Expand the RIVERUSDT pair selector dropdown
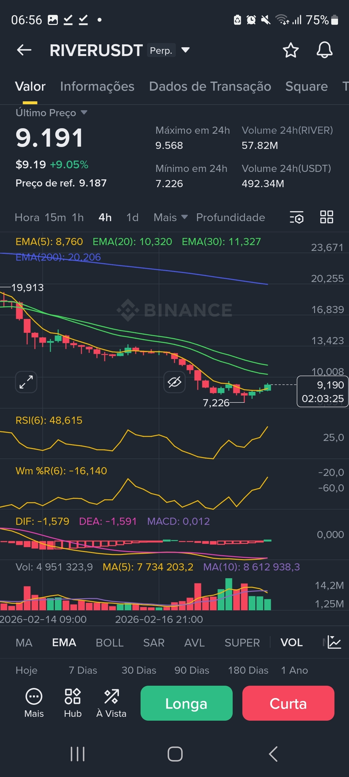The height and width of the screenshot is (777, 349). (x=185, y=50)
